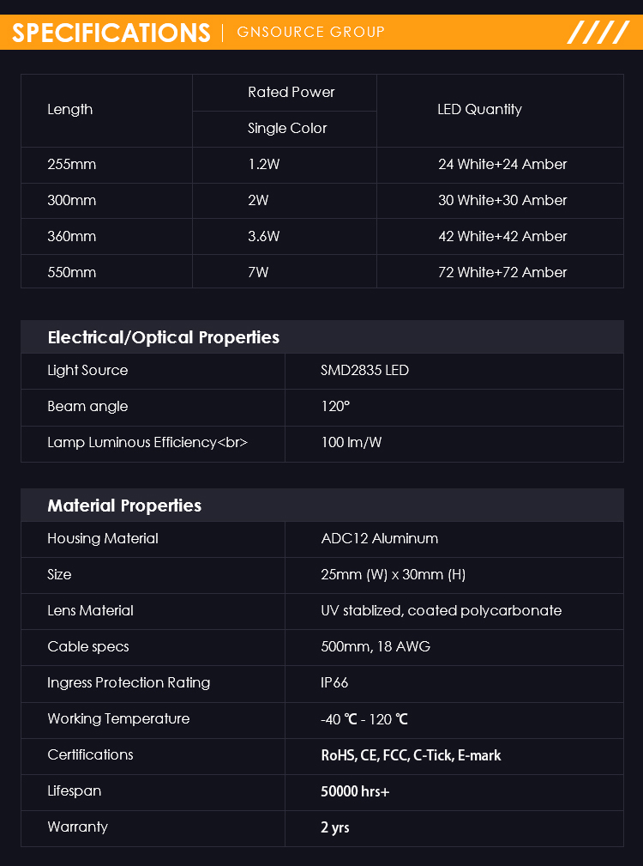Click the IP66 ingress protection value
The image size is (643, 866).
[x=334, y=682]
